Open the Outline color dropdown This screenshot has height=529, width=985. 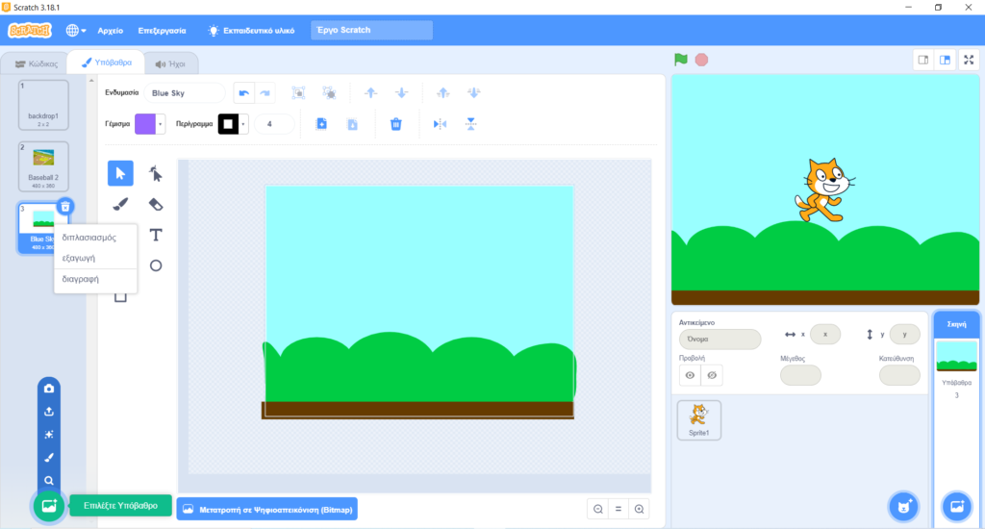tap(243, 124)
